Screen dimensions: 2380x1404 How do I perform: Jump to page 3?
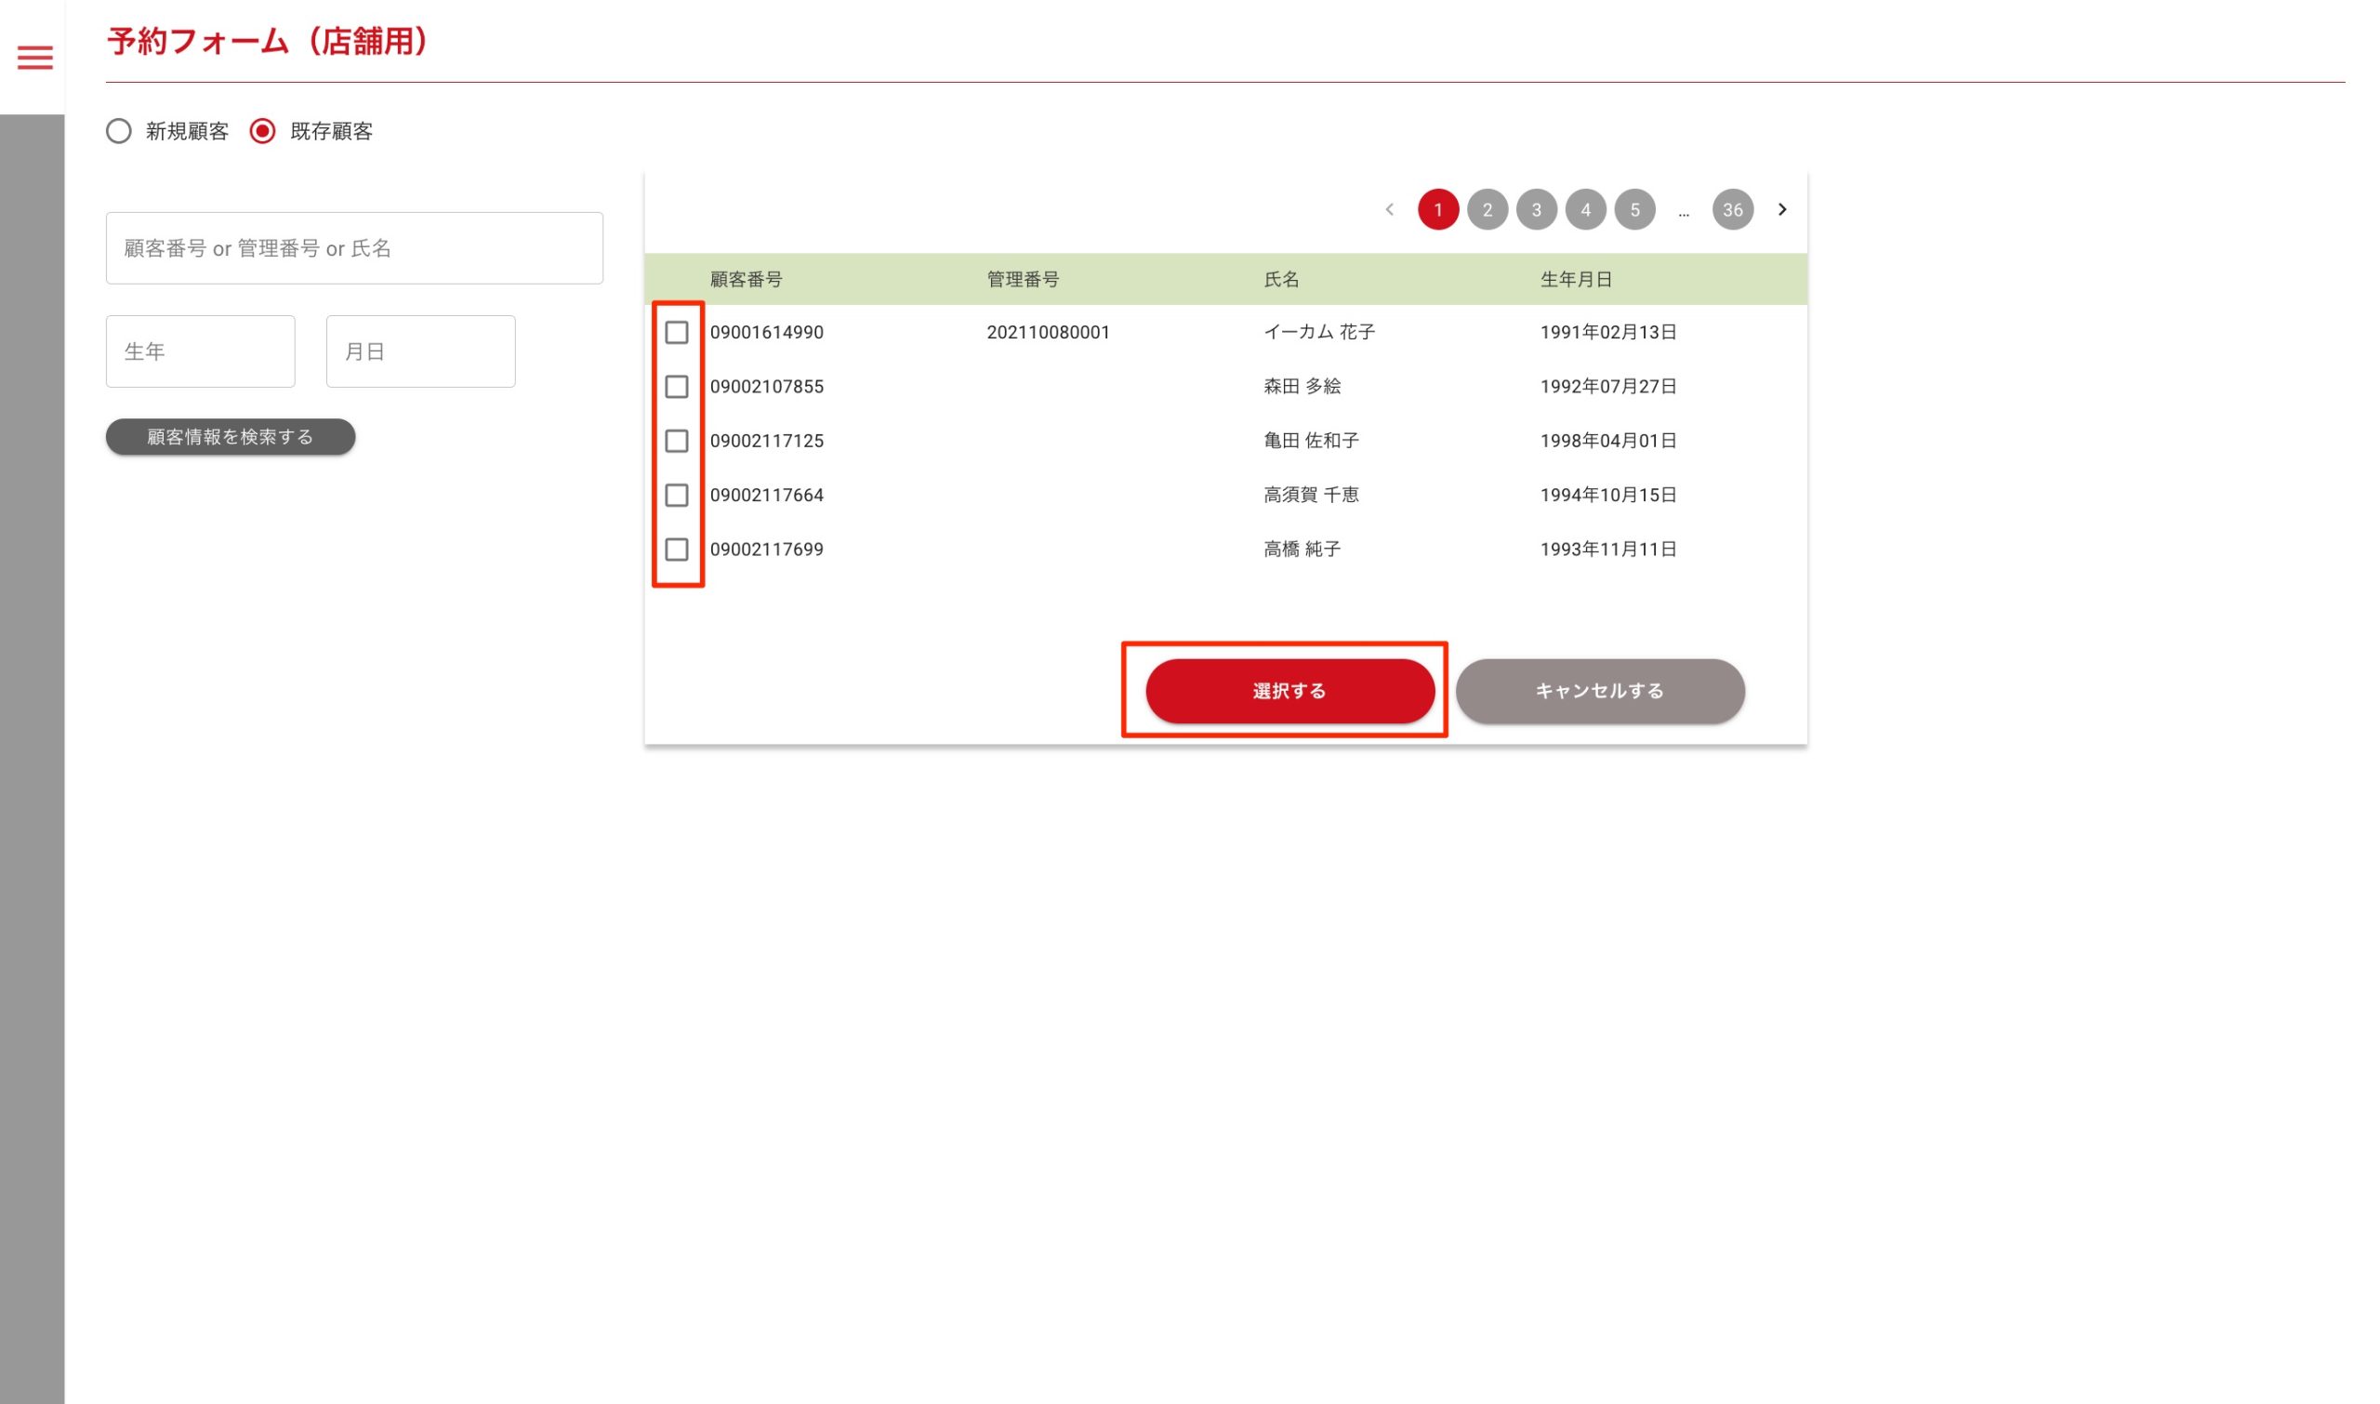pyautogui.click(x=1535, y=209)
